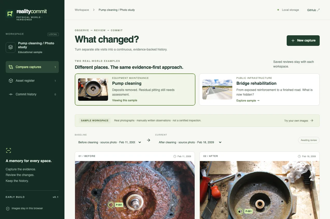The image size is (330, 219).
Task: Click the Asset register cube icon
Action: click(x=11, y=81)
